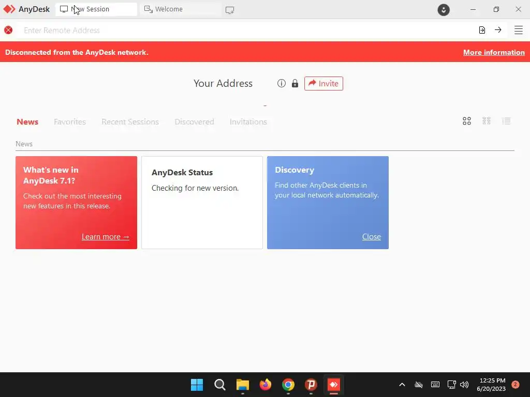Click the address info icon
The image size is (530, 397).
[x=281, y=83]
